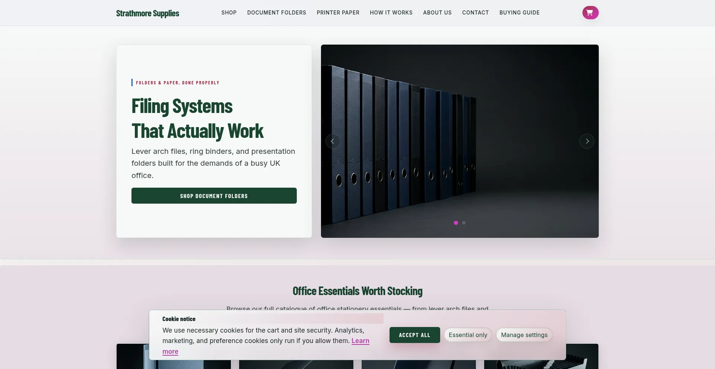Open the shopping cart icon
The width and height of the screenshot is (715, 369).
point(590,13)
